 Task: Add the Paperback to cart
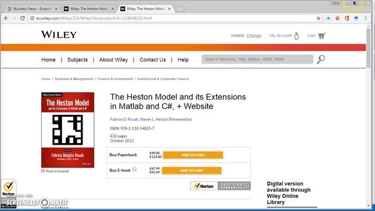tap(193, 155)
